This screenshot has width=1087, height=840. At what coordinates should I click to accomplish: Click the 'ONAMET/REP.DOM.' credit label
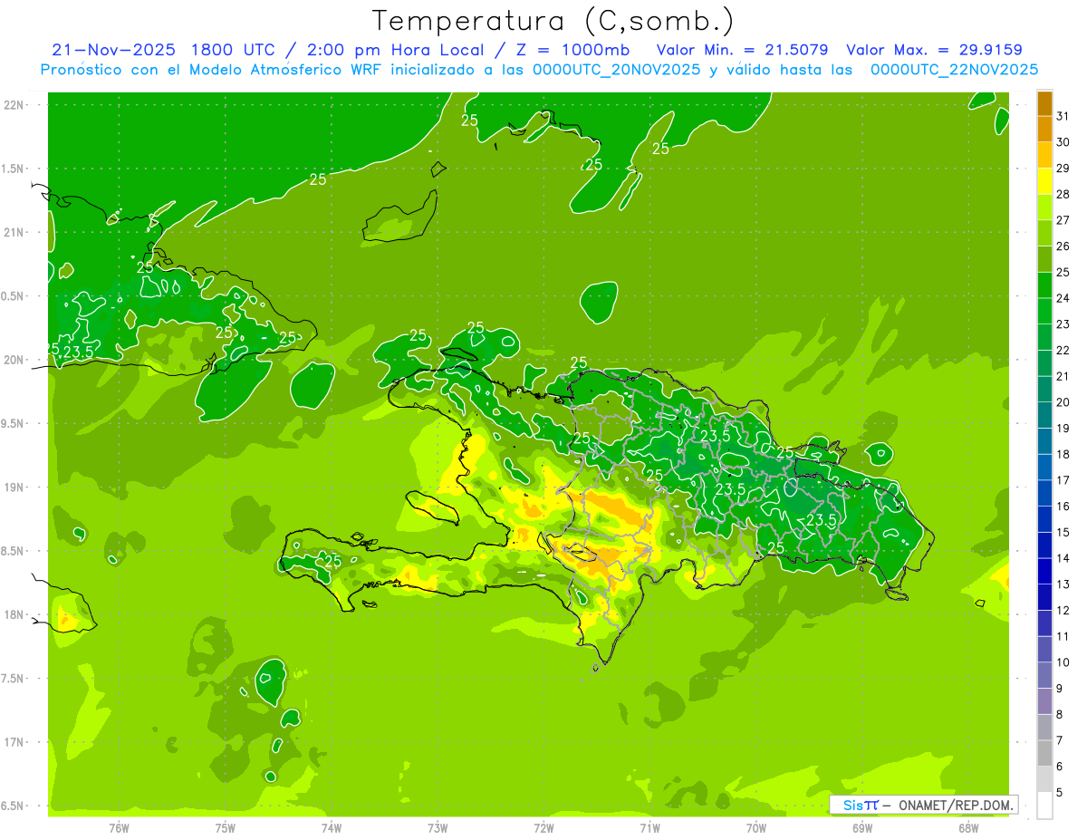pyautogui.click(x=956, y=805)
